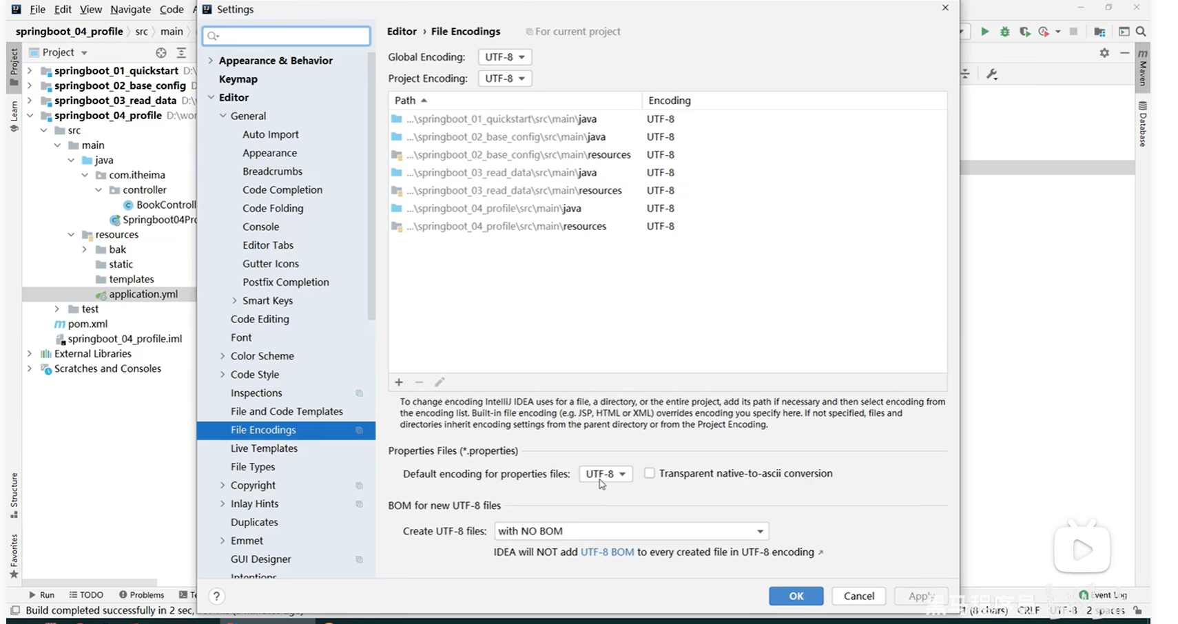Click the Maven wrench settings icon
Screen dimensions: 1178x624
coord(992,74)
